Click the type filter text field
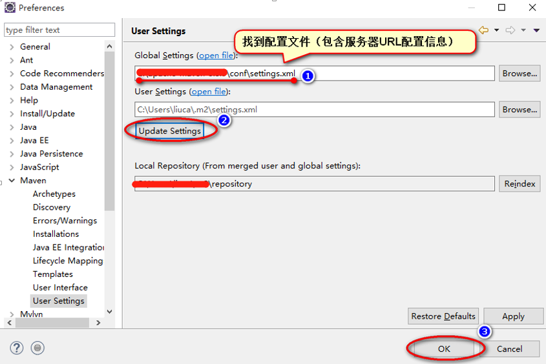Screen dimensions: 546x364 [x=59, y=30]
